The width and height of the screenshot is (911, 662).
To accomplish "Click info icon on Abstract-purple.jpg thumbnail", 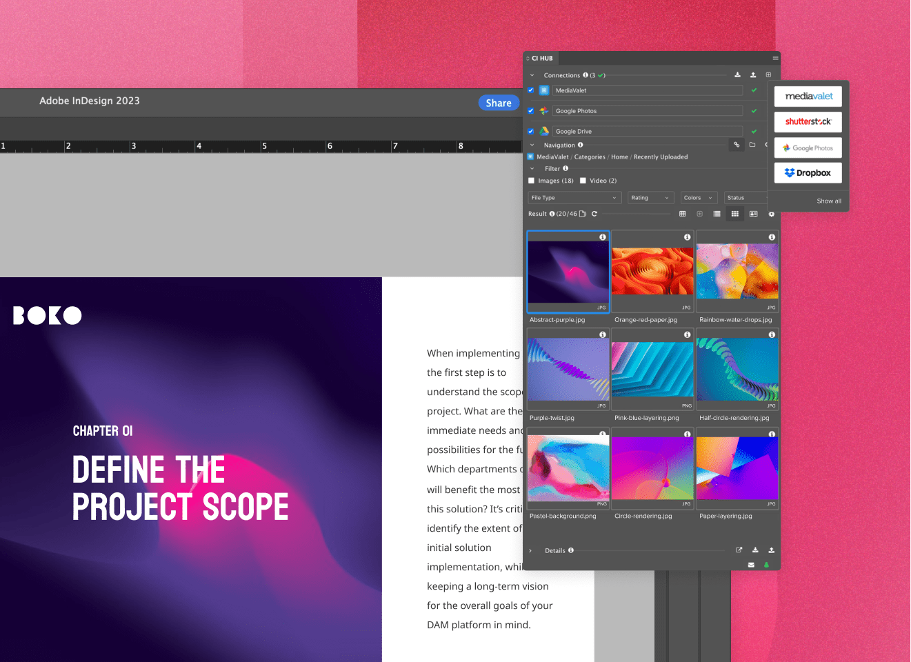I will coord(603,237).
